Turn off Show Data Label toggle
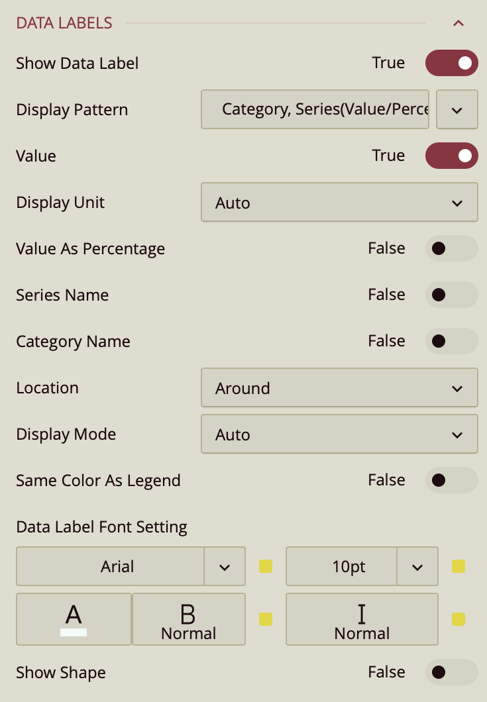The image size is (487, 702). [451, 63]
